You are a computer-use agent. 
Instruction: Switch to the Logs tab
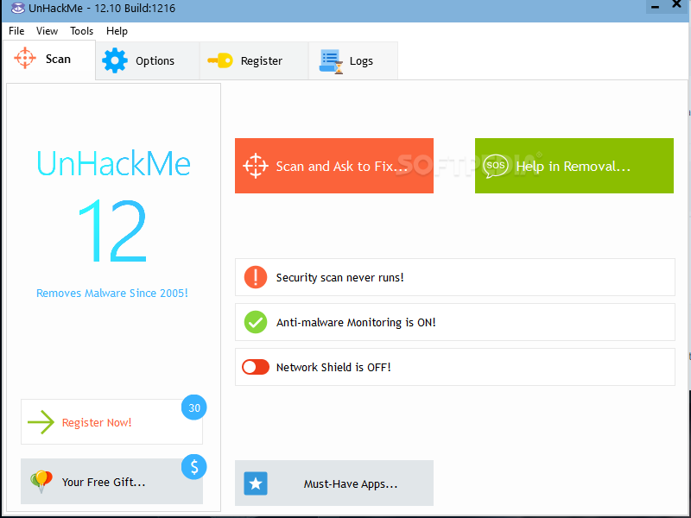coord(353,60)
